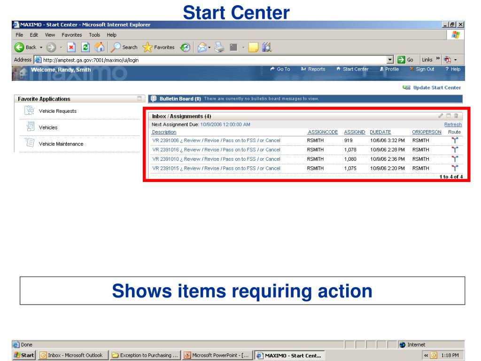Click the Start Center header link
The image size is (481, 361).
click(352, 69)
